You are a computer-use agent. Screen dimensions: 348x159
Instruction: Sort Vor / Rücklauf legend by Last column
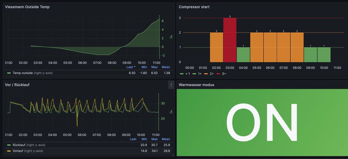[x=133, y=139]
